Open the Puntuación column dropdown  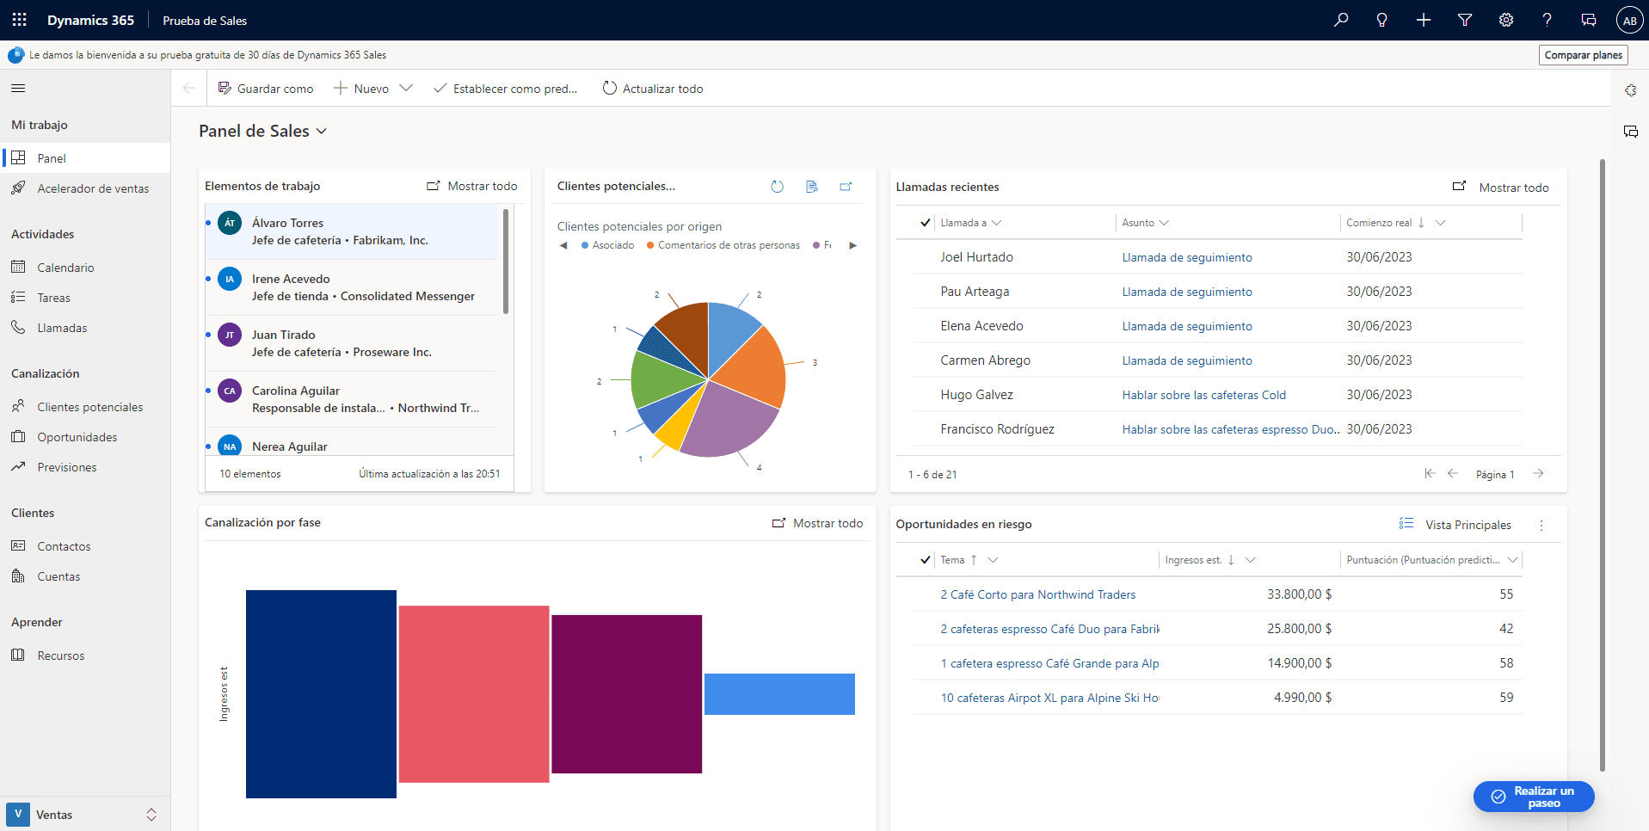1512,560
